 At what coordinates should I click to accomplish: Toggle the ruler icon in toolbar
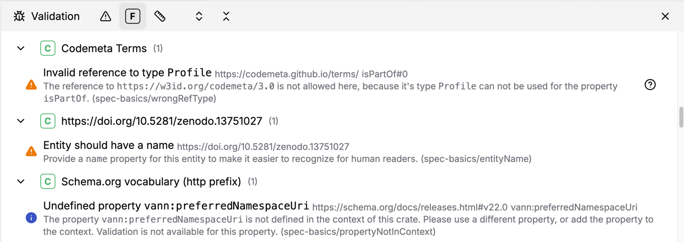160,16
